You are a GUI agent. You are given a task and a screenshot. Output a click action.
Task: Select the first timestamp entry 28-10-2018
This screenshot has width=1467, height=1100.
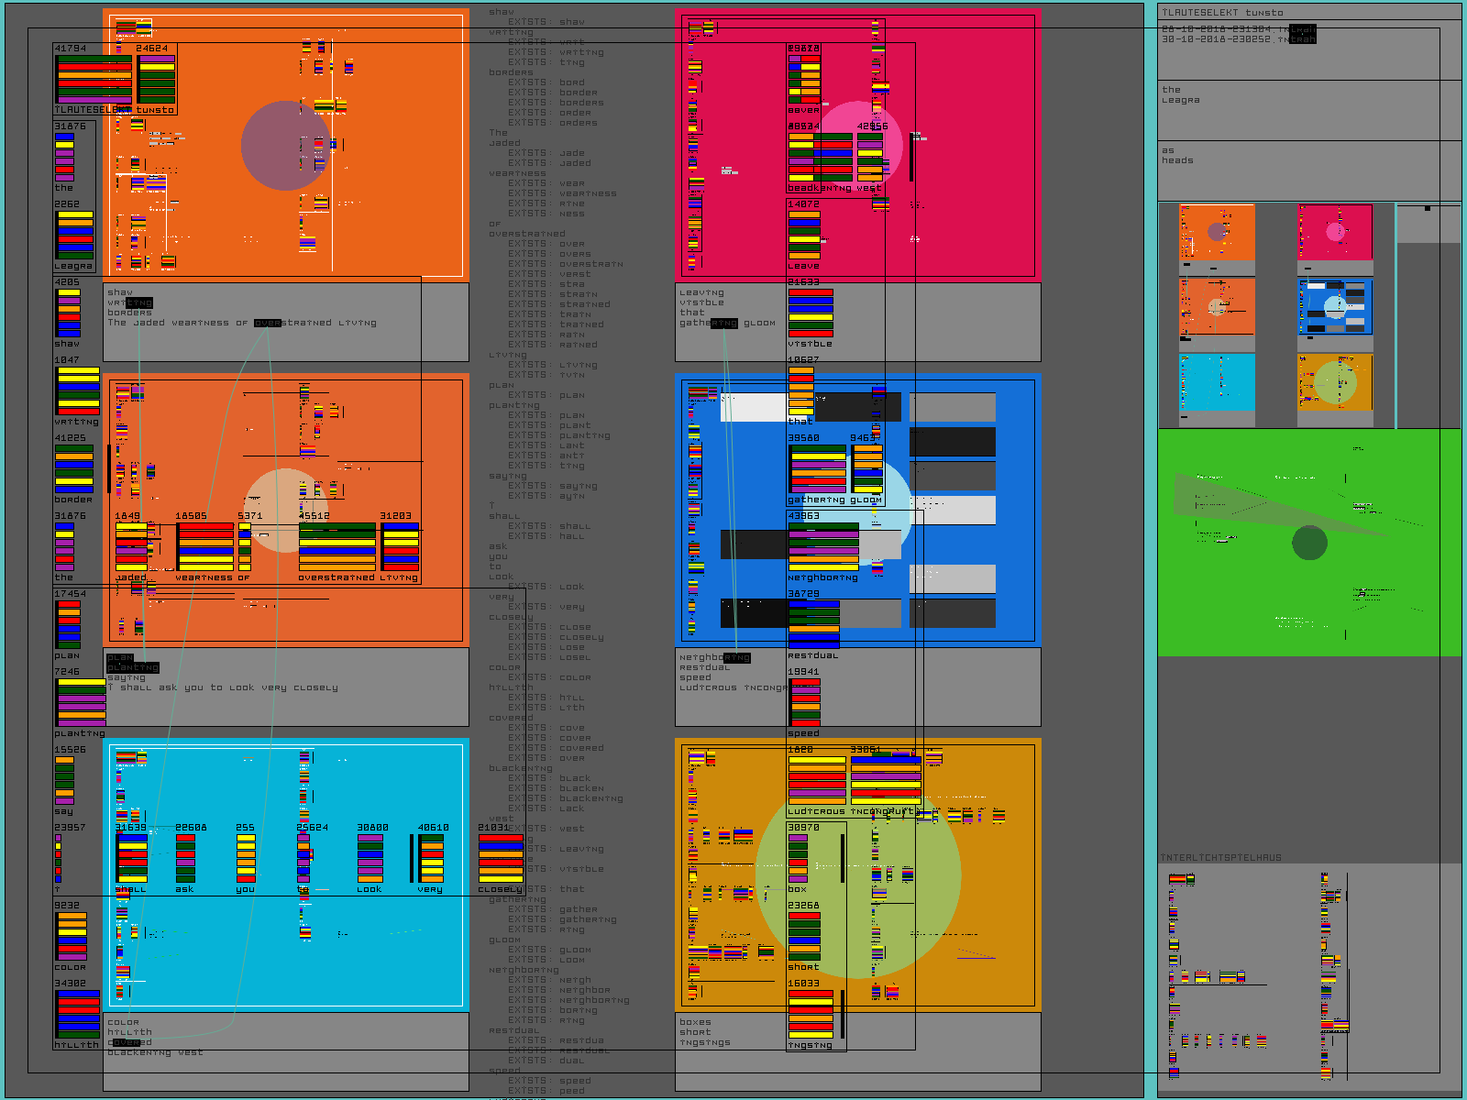[x=1238, y=29]
